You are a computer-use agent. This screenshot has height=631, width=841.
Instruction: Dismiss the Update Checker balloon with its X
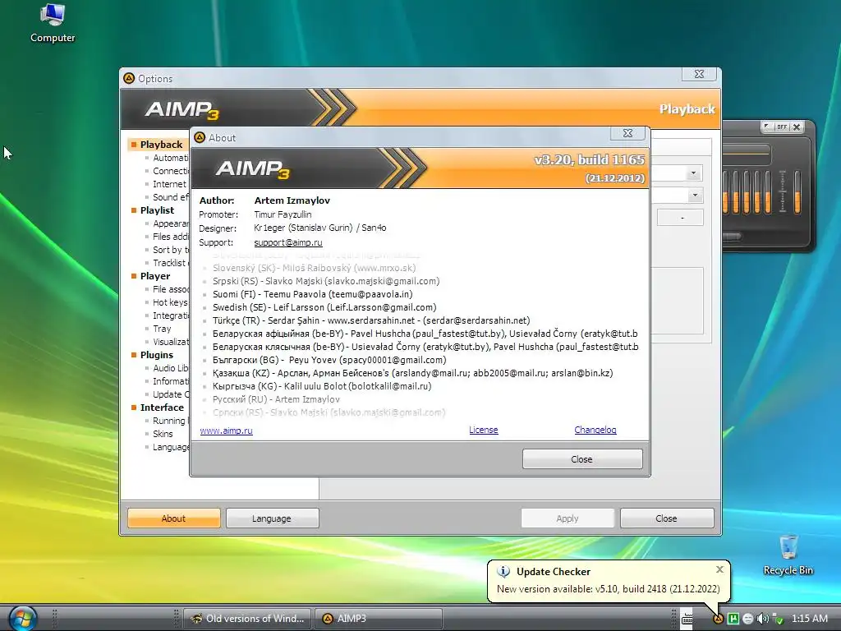tap(719, 569)
